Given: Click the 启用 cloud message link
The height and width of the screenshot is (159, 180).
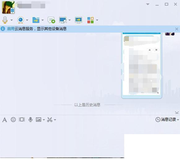Looking at the screenshot, I should click(x=11, y=29).
